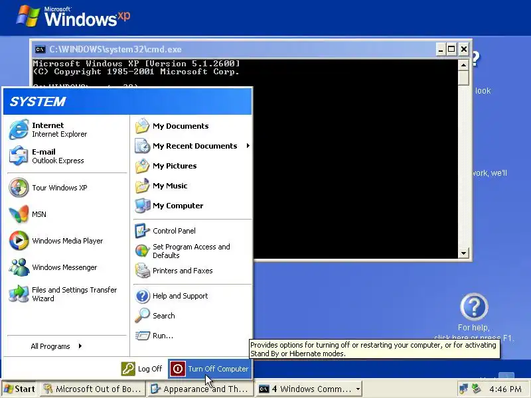Click the Internet Explorer subtitle text
Image resolution: width=531 pixels, height=398 pixels.
[x=60, y=134]
